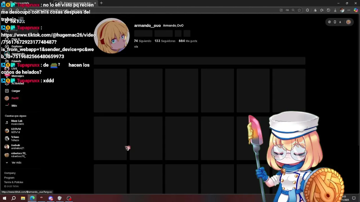Click the TikTok creator tools compass icon

tap(329, 22)
